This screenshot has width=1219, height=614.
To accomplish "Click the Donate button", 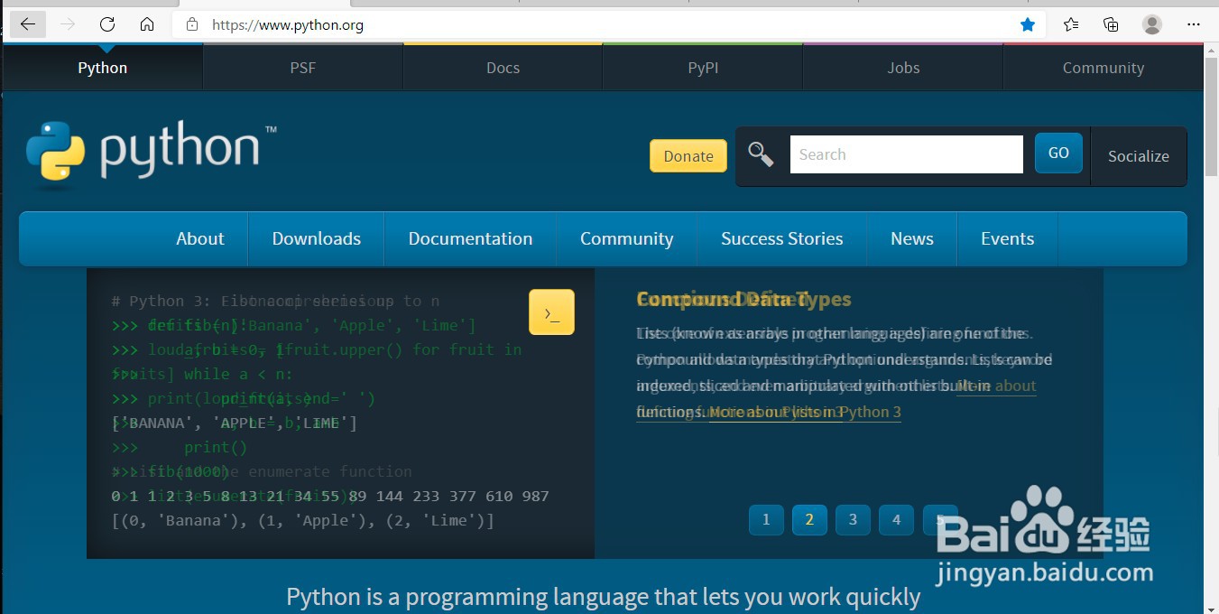I will pos(688,155).
